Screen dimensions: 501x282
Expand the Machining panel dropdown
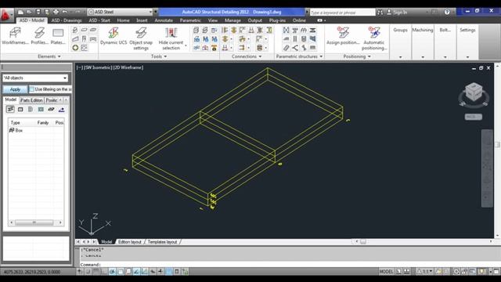pyautogui.click(x=423, y=57)
